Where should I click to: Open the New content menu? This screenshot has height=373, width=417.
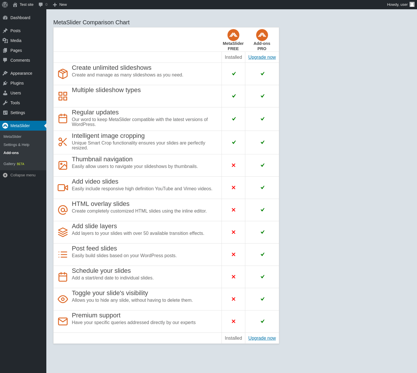[60, 5]
